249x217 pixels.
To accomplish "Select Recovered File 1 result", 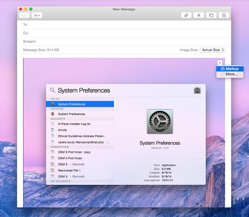I will click(x=80, y=171).
